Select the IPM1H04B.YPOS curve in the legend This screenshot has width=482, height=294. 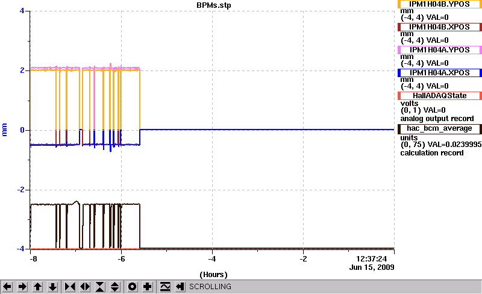(x=440, y=4)
